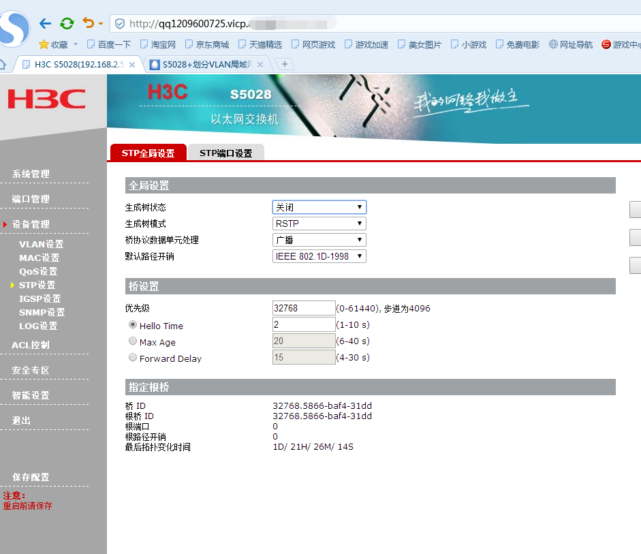Open a new browser tab with plus button

(285, 64)
